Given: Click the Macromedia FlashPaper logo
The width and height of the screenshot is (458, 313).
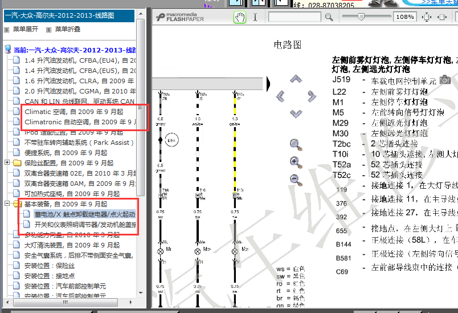Looking at the screenshot, I should [x=180, y=17].
